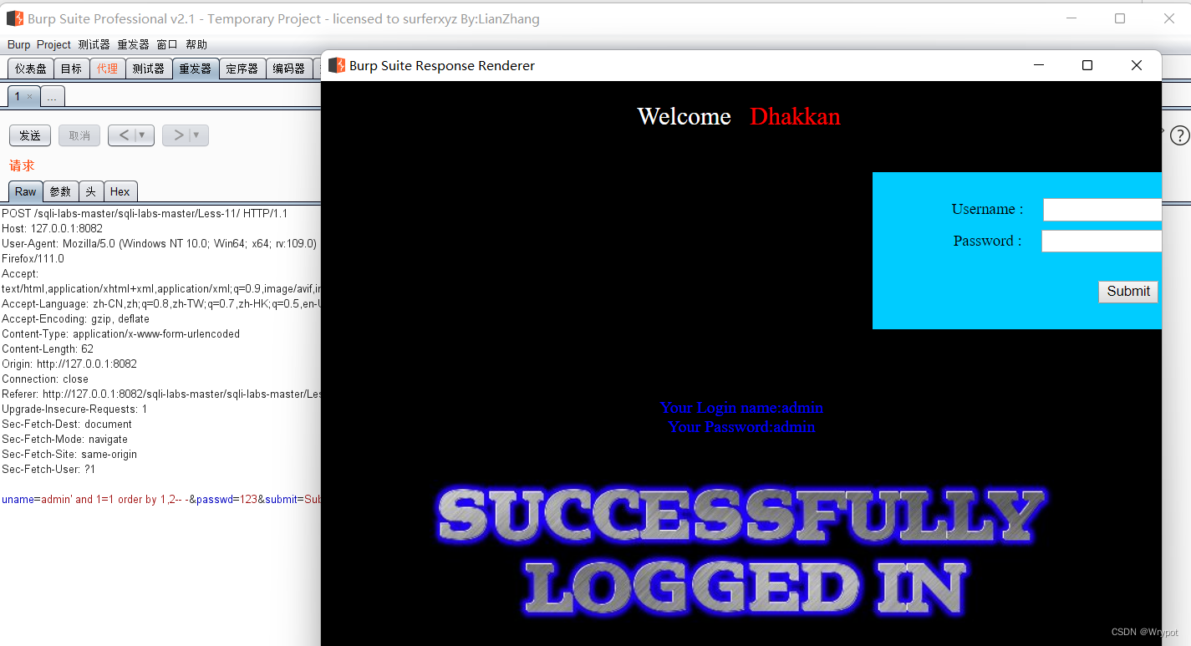This screenshot has width=1191, height=646.
Task: Open the 测试器 menu in menu bar
Action: pyautogui.click(x=94, y=44)
